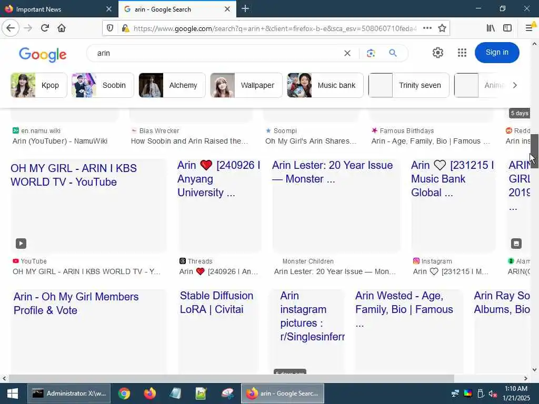Filter results by Trinity seven chip

coord(408,85)
